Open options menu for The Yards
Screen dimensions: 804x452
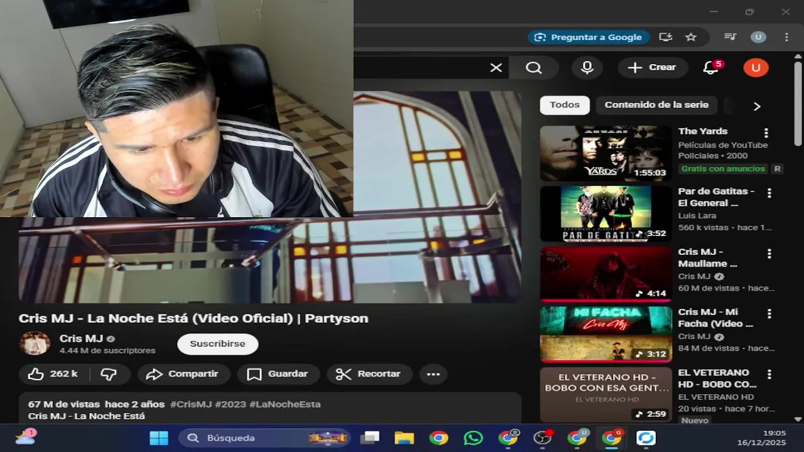point(766,133)
